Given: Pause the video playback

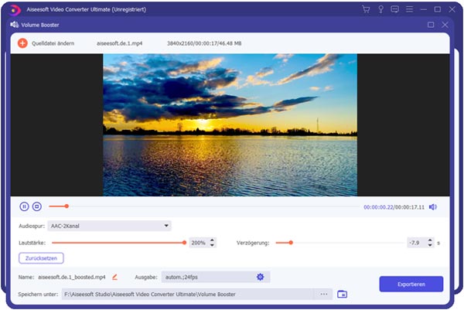Looking at the screenshot, I should pos(24,206).
